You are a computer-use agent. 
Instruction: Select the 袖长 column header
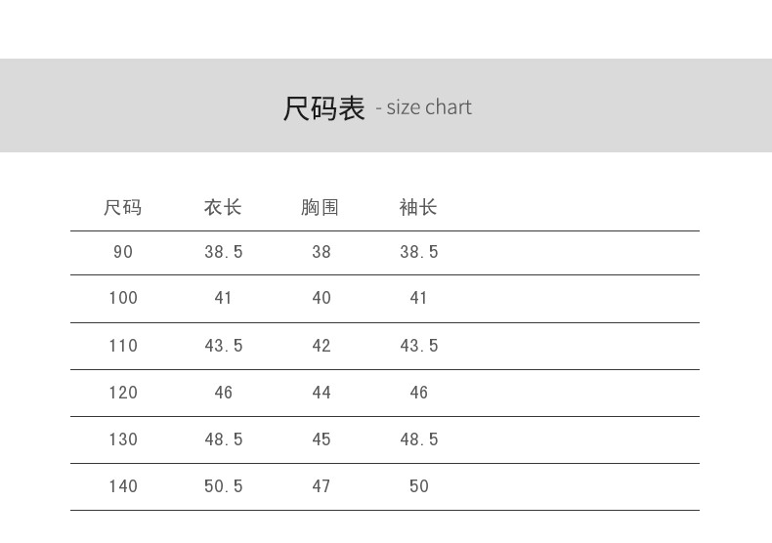(418, 207)
